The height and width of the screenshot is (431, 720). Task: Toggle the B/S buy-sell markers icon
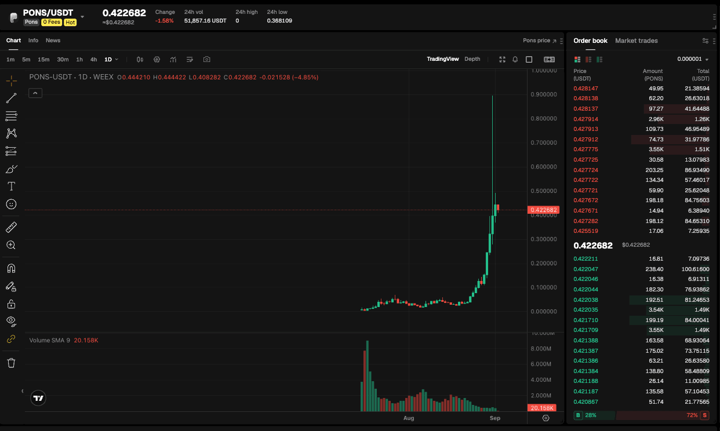tap(549, 59)
